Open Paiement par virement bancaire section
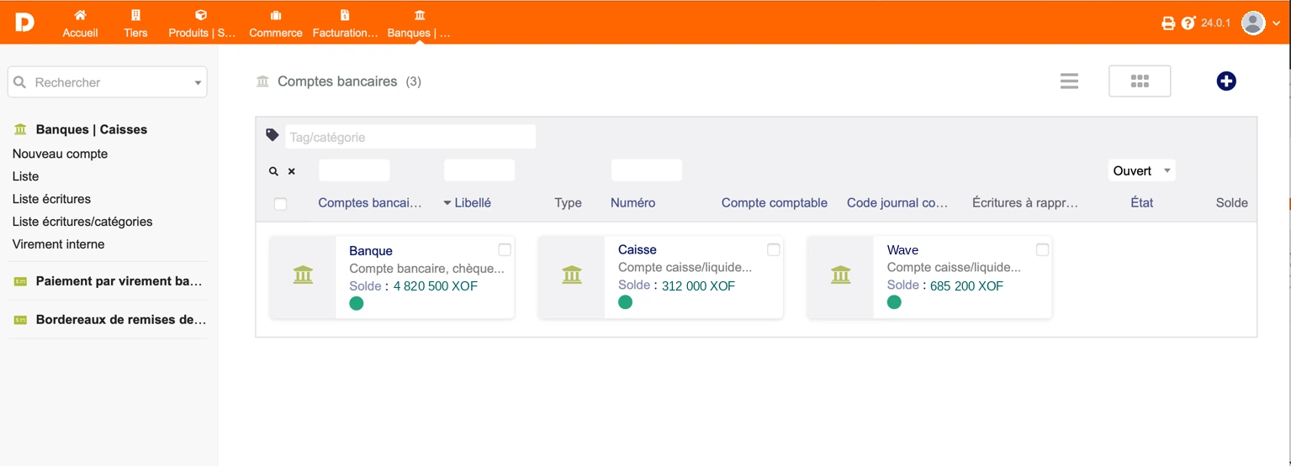The image size is (1291, 466). (119, 281)
